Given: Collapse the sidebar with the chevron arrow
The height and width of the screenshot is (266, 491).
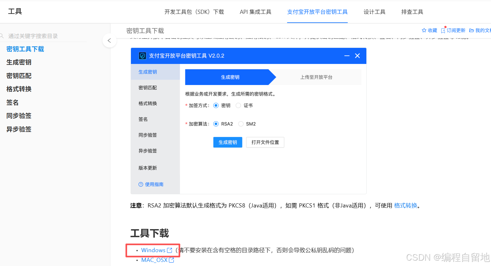Looking at the screenshot, I should point(110,41).
